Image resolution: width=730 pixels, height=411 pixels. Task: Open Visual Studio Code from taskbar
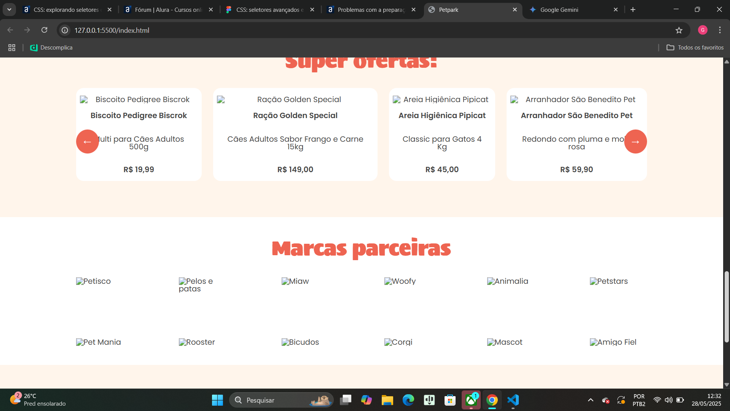pos(513,400)
